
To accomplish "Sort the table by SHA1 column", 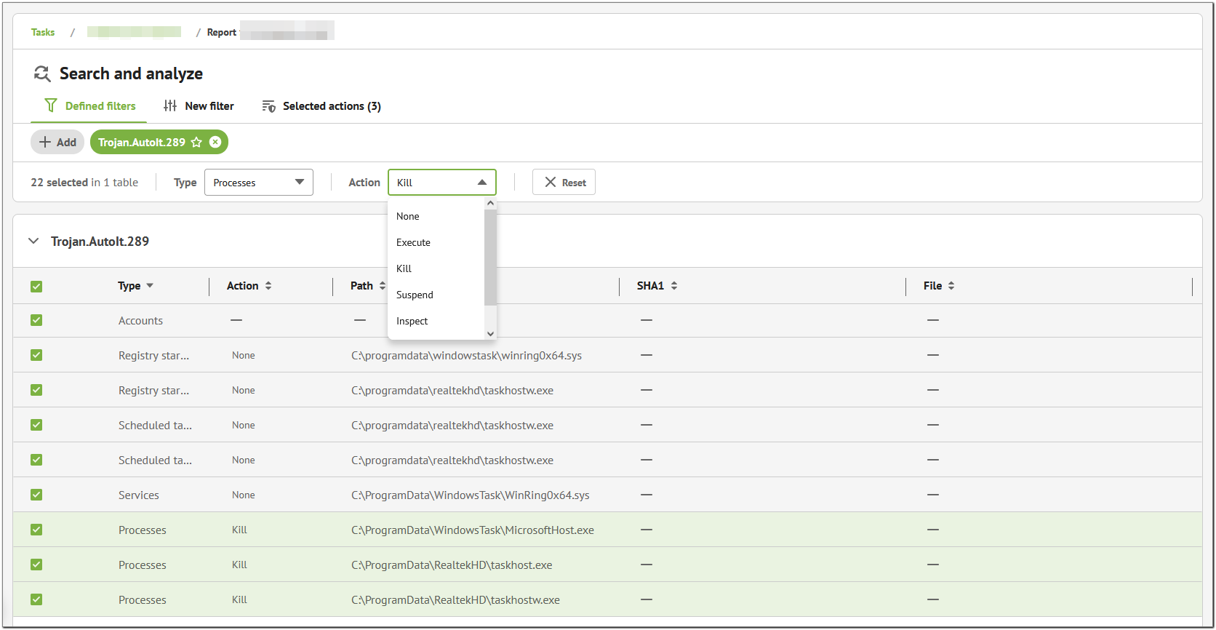I will click(x=674, y=286).
